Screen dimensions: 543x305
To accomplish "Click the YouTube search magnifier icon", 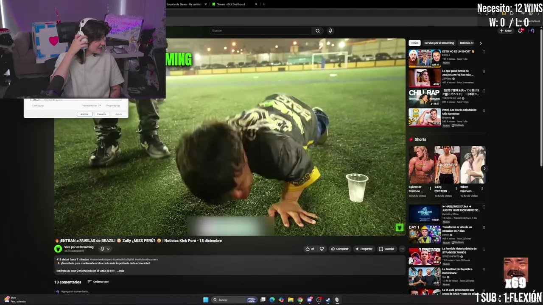I will 317,30.
